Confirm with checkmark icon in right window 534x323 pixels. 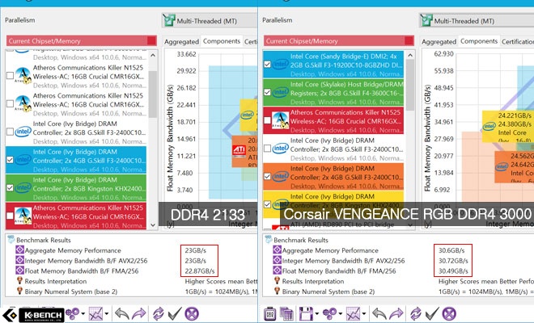point(433,313)
